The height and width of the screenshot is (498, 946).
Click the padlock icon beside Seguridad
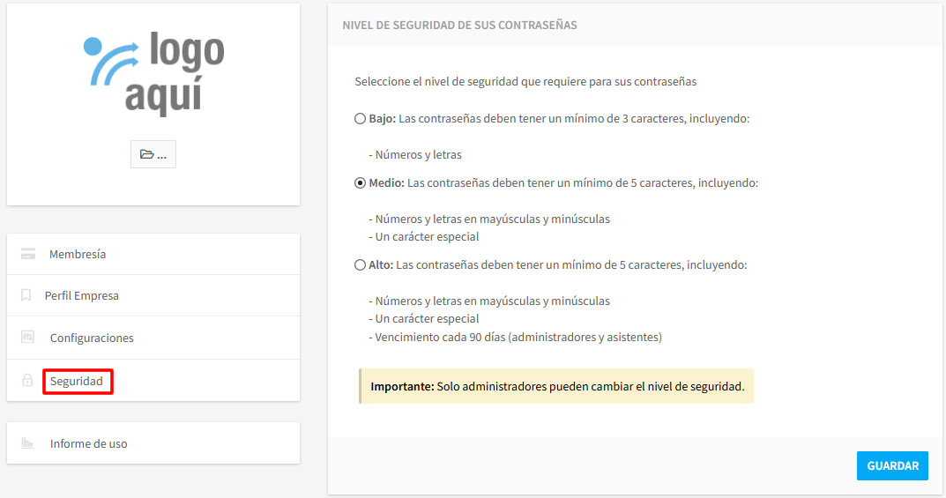pyautogui.click(x=27, y=381)
